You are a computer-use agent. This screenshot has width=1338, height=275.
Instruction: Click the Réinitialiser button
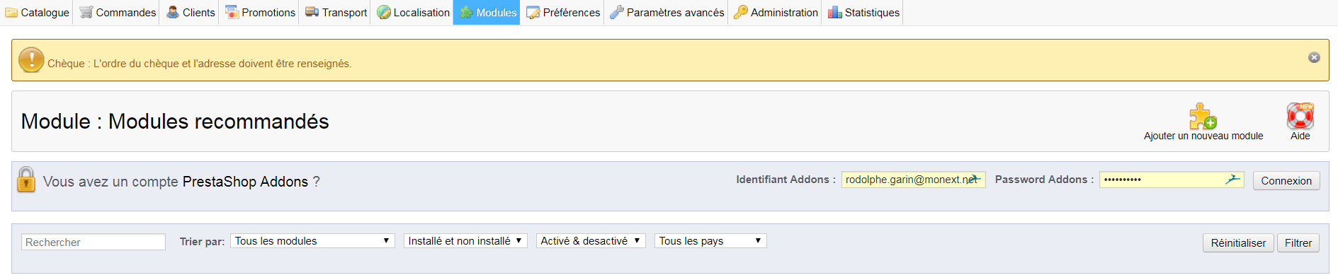coord(1238,243)
